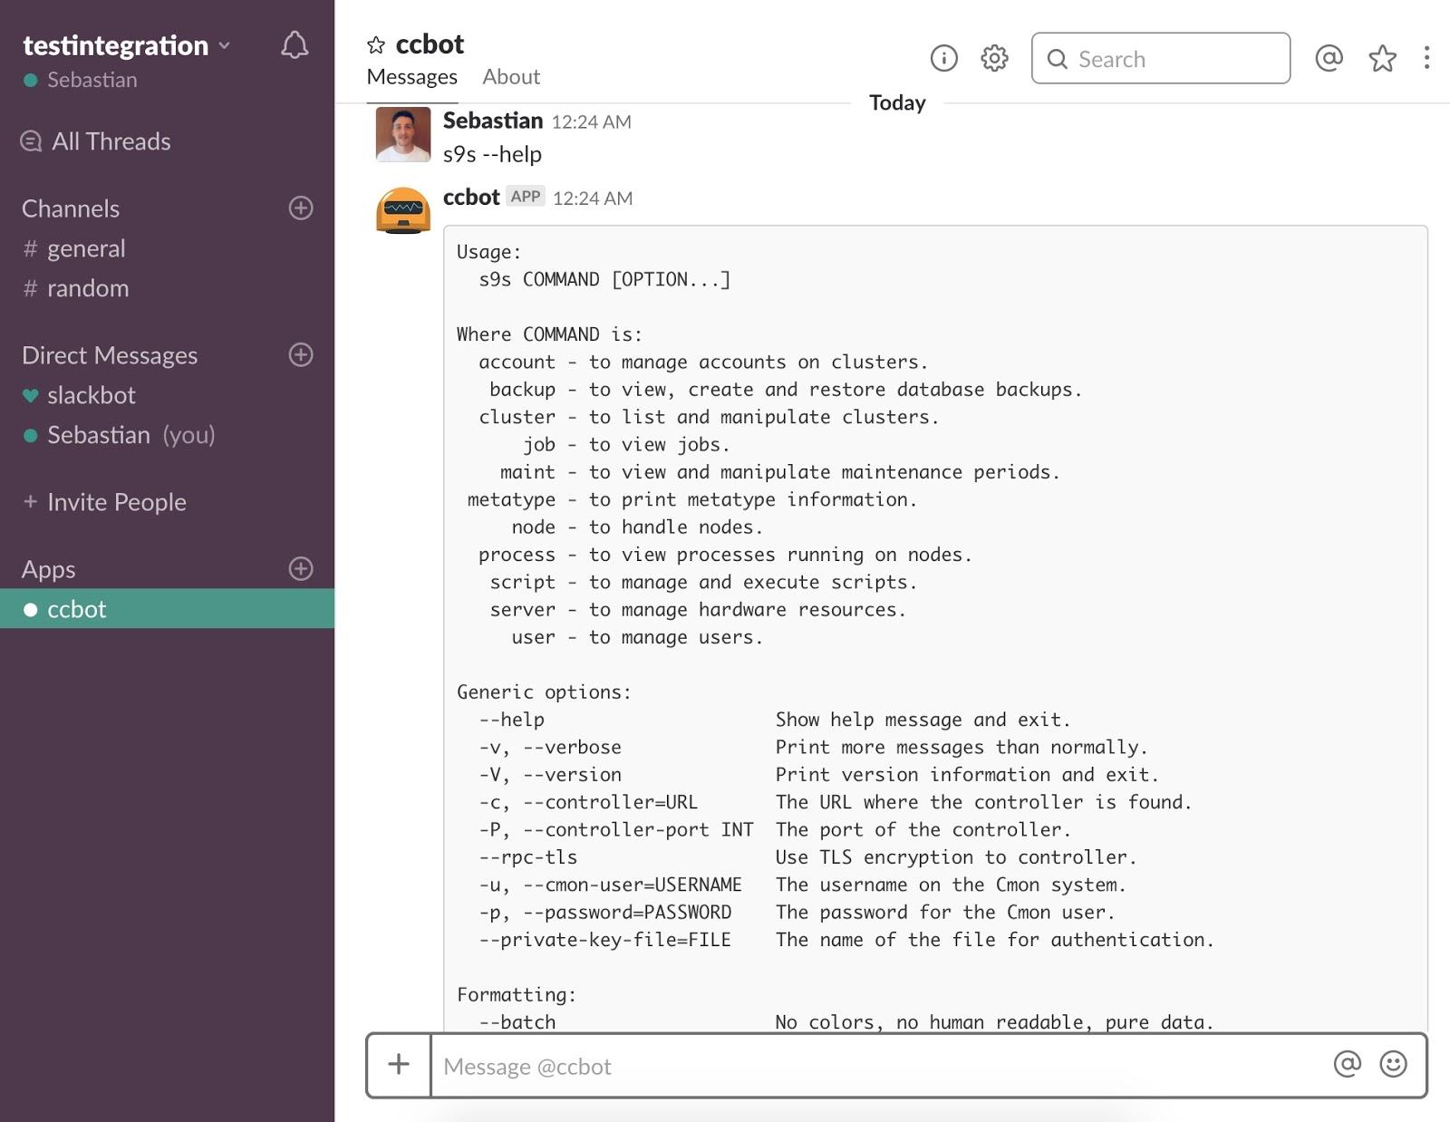Star the ccbot conversation title

375,44
